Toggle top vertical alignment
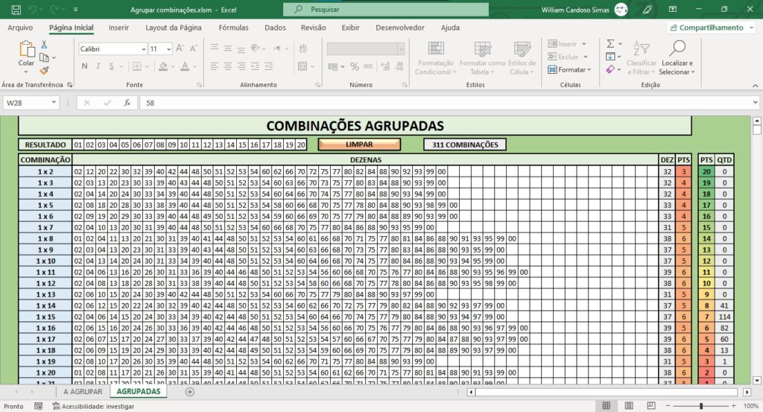Image resolution: width=763 pixels, height=412 pixels. pyautogui.click(x=214, y=48)
